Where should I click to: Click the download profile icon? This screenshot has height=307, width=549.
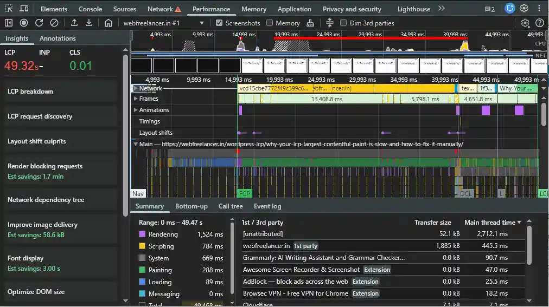pos(89,23)
